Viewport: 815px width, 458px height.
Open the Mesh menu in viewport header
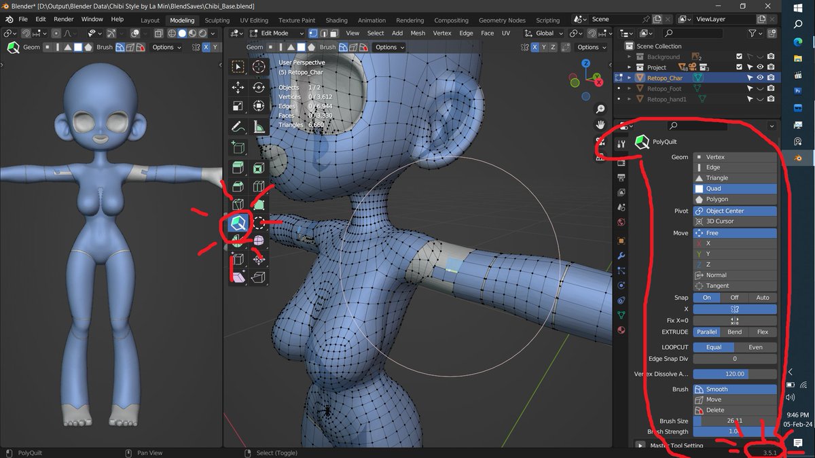pos(418,33)
